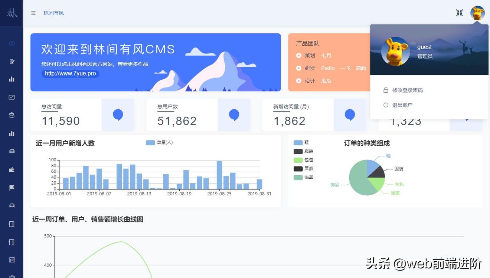Exit fullscreen using the top-right arrows icon
This screenshot has width=490, height=278.
[x=460, y=13]
